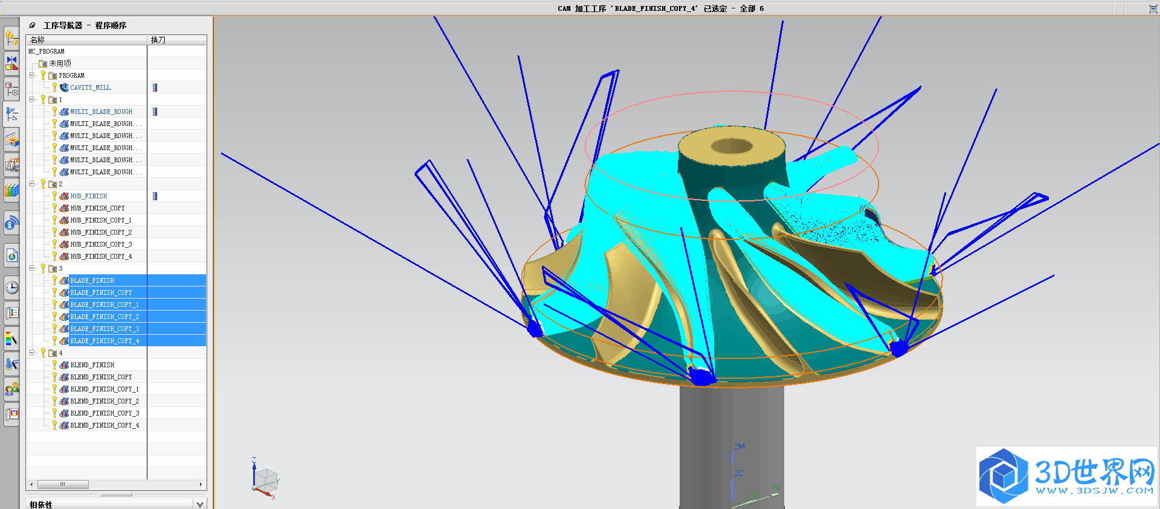Click the impeller hub top in viewport

[x=732, y=145]
